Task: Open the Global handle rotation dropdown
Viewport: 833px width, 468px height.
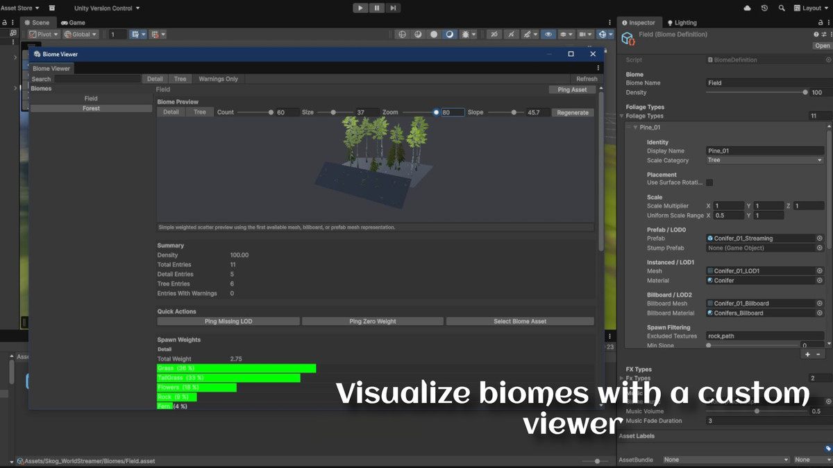Action: tap(81, 34)
